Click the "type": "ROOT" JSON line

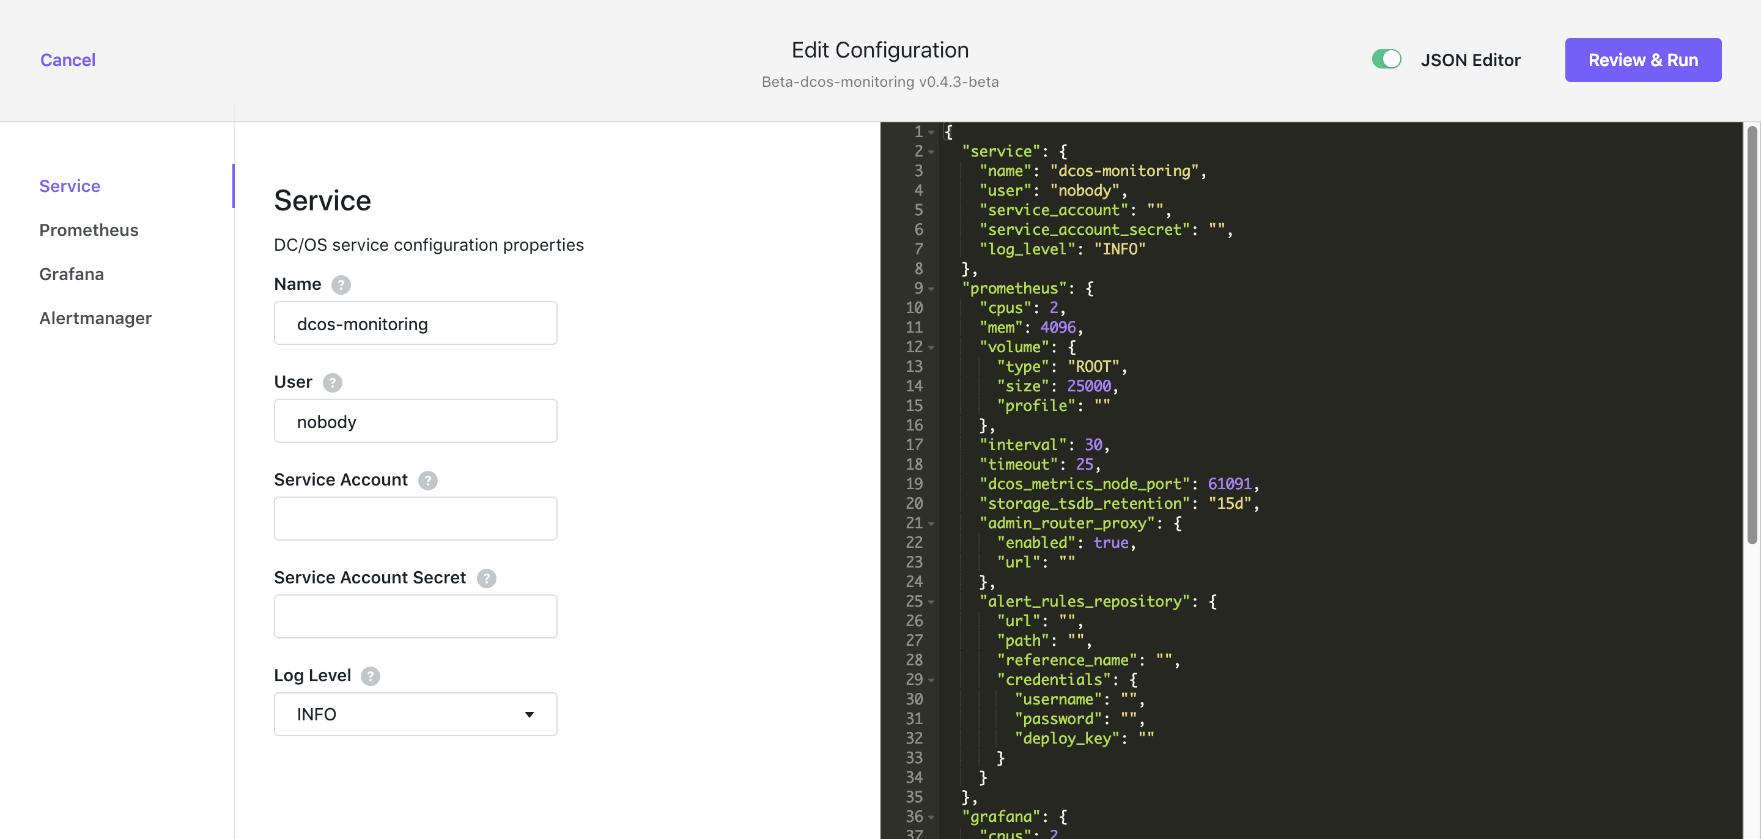coord(1061,366)
